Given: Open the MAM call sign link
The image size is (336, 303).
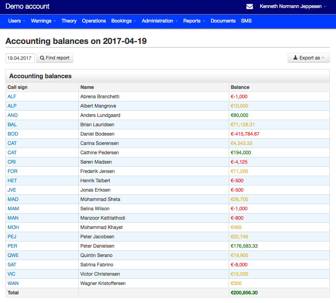Looking at the screenshot, I should pyautogui.click(x=13, y=209).
